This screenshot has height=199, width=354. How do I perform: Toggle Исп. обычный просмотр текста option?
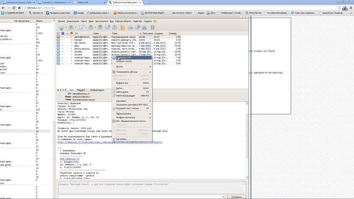(132, 121)
